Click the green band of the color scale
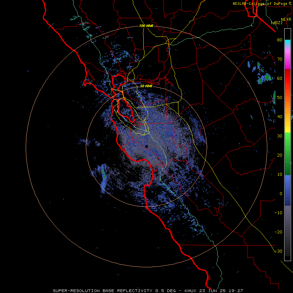 coord(287,154)
